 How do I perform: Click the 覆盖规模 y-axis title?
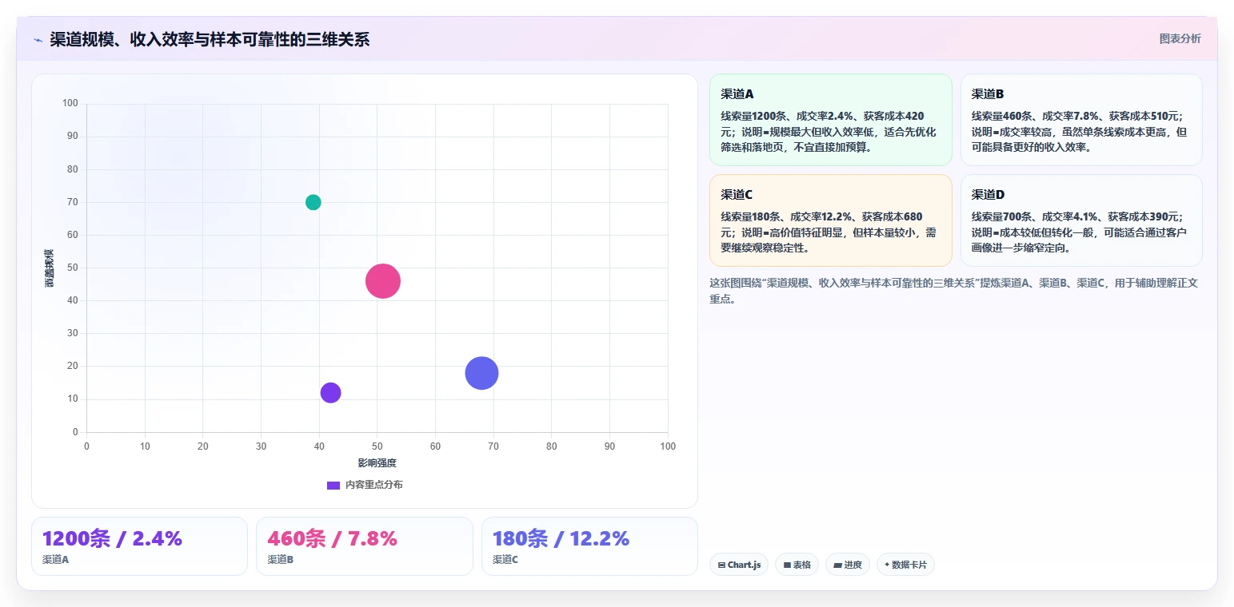50,268
